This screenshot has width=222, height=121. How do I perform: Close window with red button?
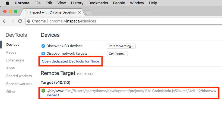pos(5,11)
